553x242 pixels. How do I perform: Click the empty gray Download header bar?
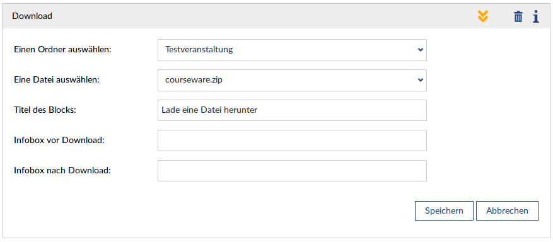[264, 16]
